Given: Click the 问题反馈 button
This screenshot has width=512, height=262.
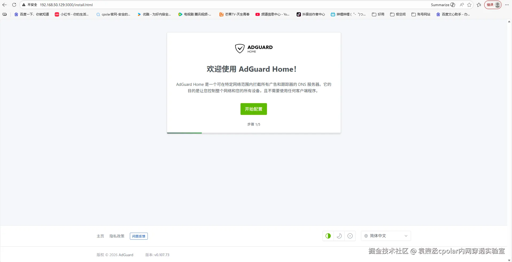Looking at the screenshot, I should (139, 236).
